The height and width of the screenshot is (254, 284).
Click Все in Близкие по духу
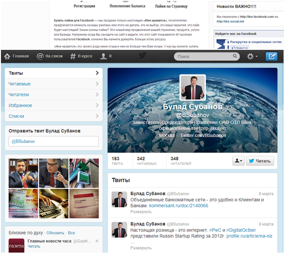pos(72,233)
